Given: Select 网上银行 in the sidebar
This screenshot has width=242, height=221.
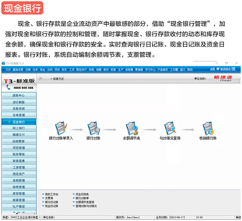Looking at the screenshot, I should (x=18, y=128).
